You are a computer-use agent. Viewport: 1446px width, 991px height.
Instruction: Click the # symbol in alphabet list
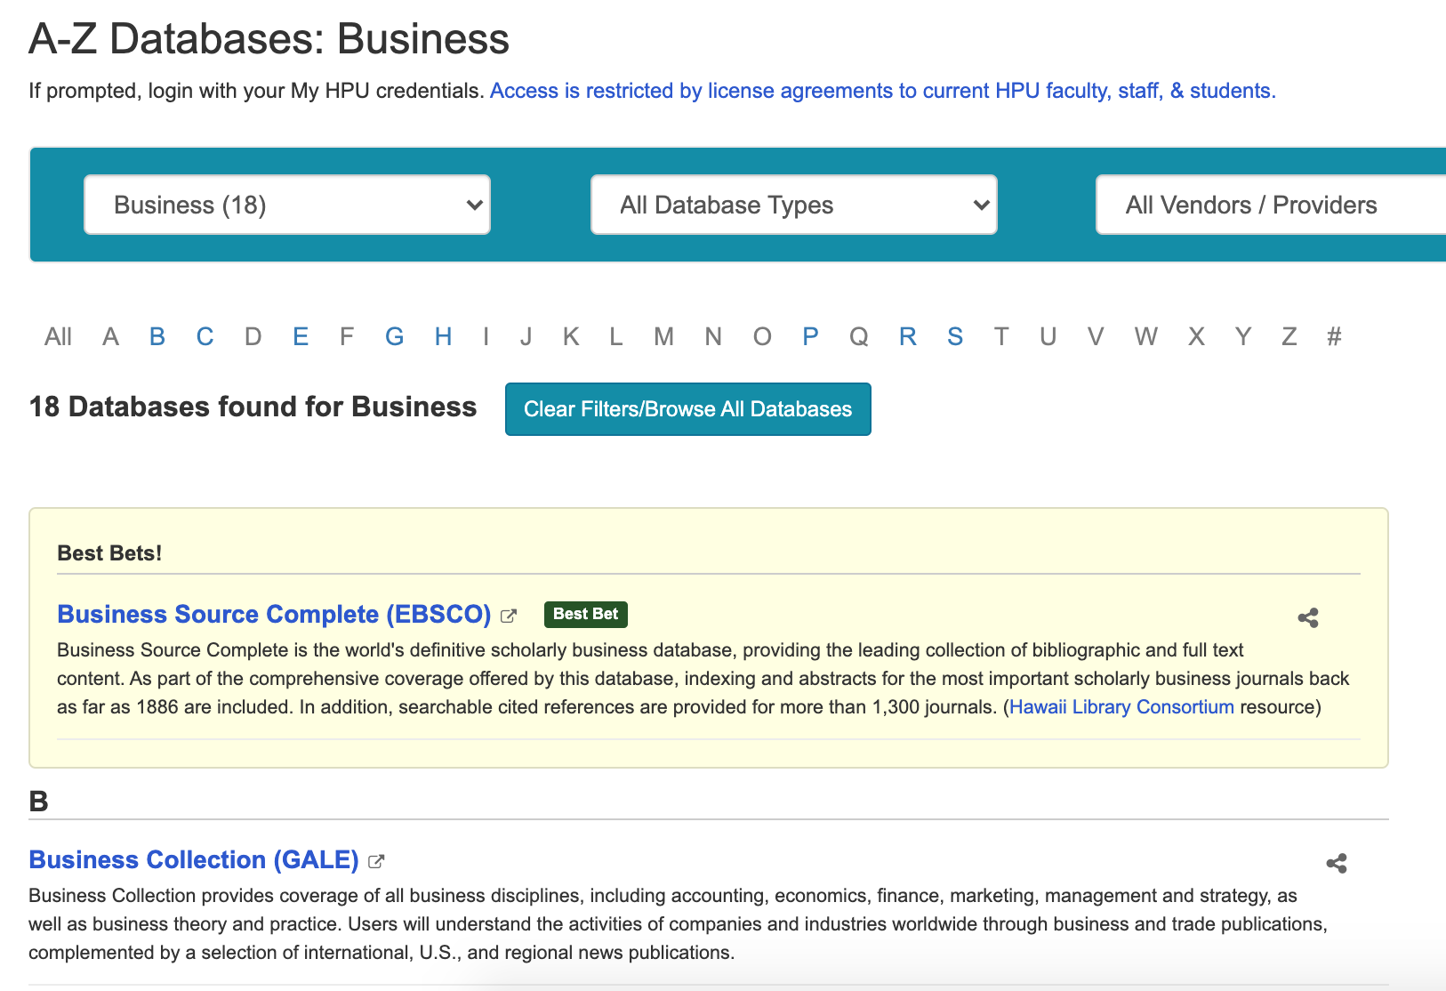point(1334,336)
